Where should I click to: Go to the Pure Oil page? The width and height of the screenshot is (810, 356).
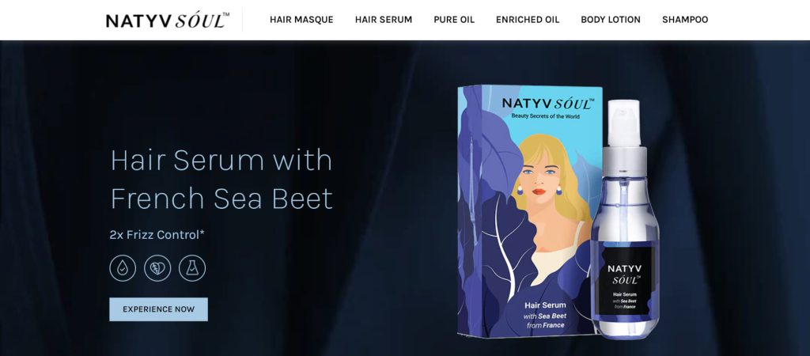tap(454, 20)
